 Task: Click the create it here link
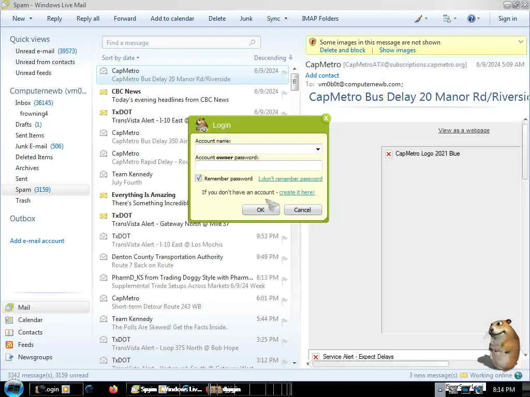coord(297,192)
